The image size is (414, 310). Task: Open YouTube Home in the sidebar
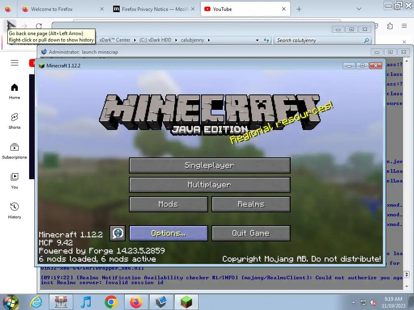[15, 91]
